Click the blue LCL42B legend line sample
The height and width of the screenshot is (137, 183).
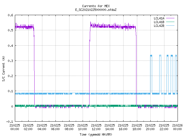170,26
